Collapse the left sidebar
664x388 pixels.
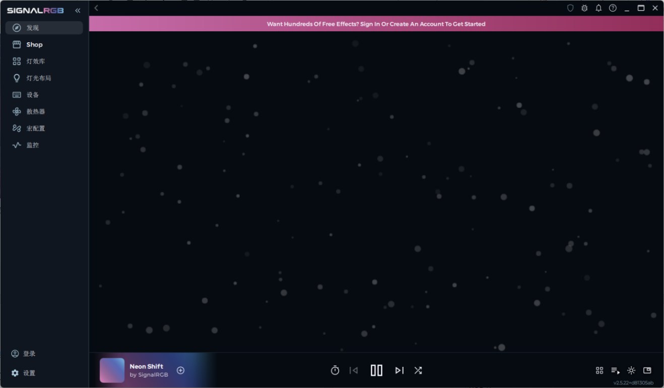click(x=78, y=10)
